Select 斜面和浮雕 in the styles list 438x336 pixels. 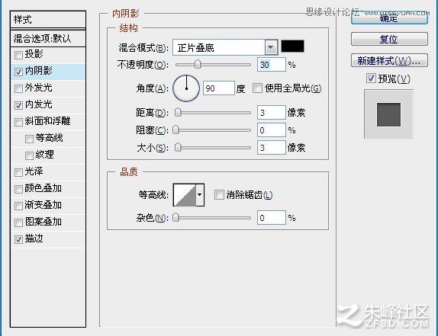tap(48, 122)
